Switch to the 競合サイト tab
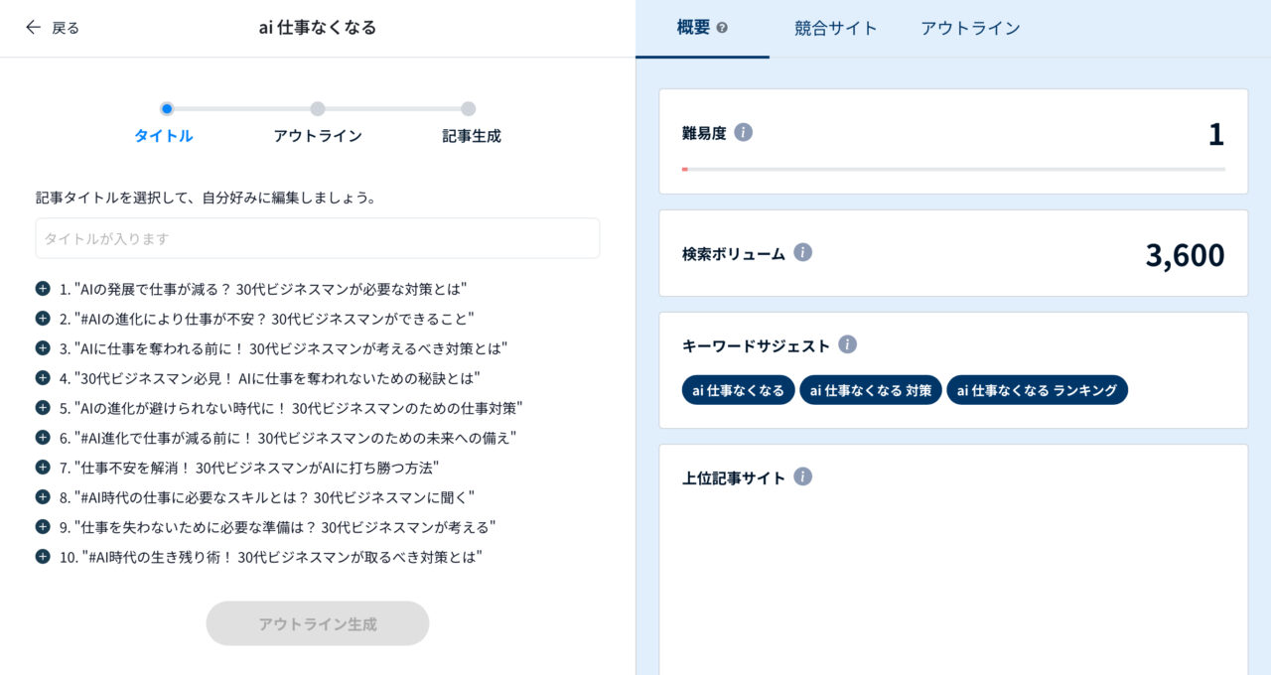 (836, 28)
